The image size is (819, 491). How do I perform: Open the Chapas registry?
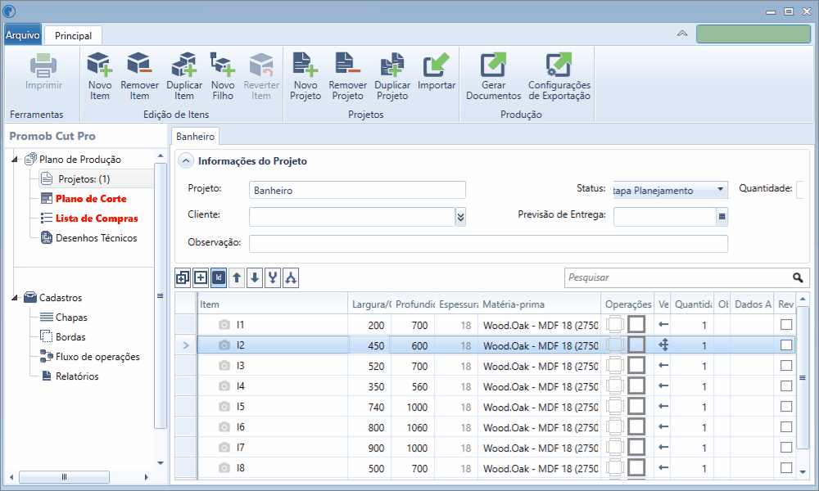tap(71, 318)
